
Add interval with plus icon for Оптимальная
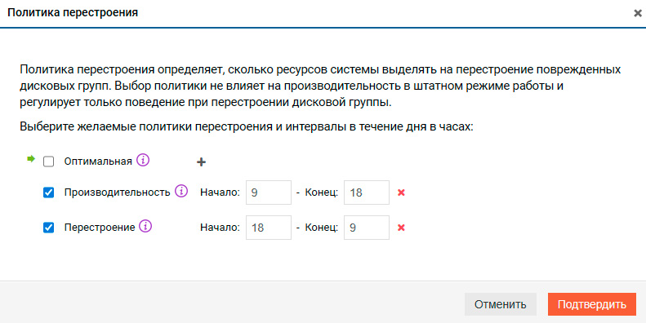(x=201, y=162)
